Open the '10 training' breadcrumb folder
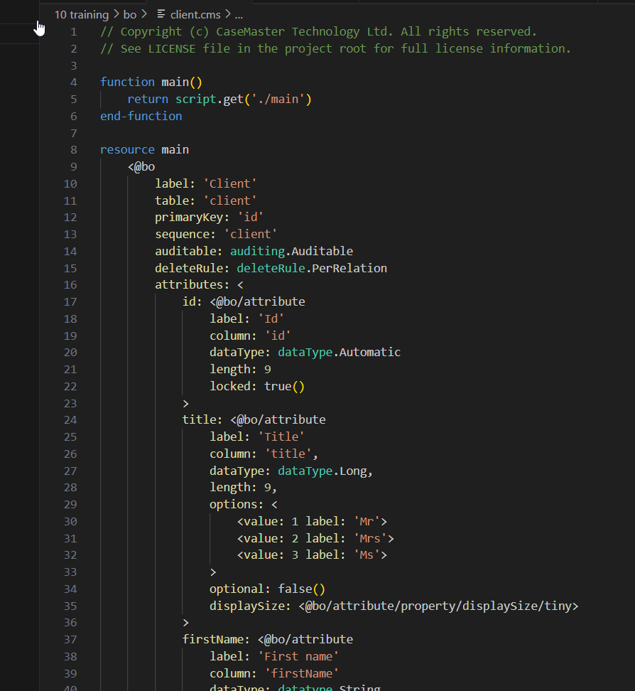This screenshot has width=635, height=691. tap(81, 14)
